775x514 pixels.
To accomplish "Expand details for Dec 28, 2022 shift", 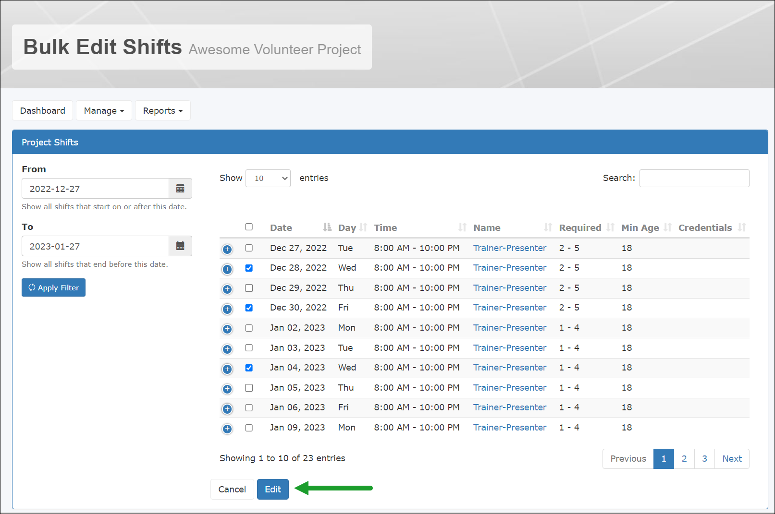I will (x=227, y=269).
